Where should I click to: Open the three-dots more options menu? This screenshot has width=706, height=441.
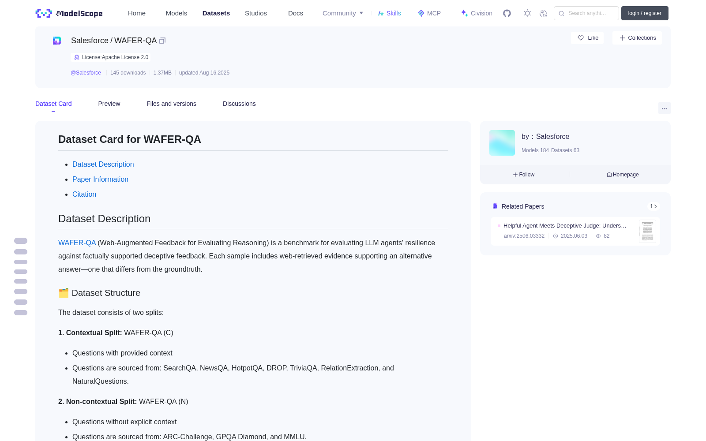pyautogui.click(x=664, y=108)
